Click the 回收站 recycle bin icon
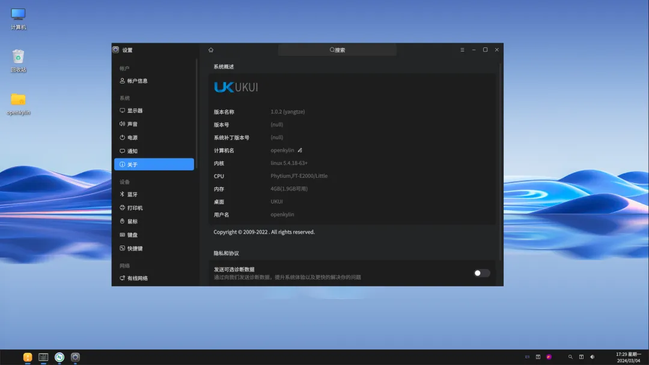649x365 pixels. coord(18,61)
